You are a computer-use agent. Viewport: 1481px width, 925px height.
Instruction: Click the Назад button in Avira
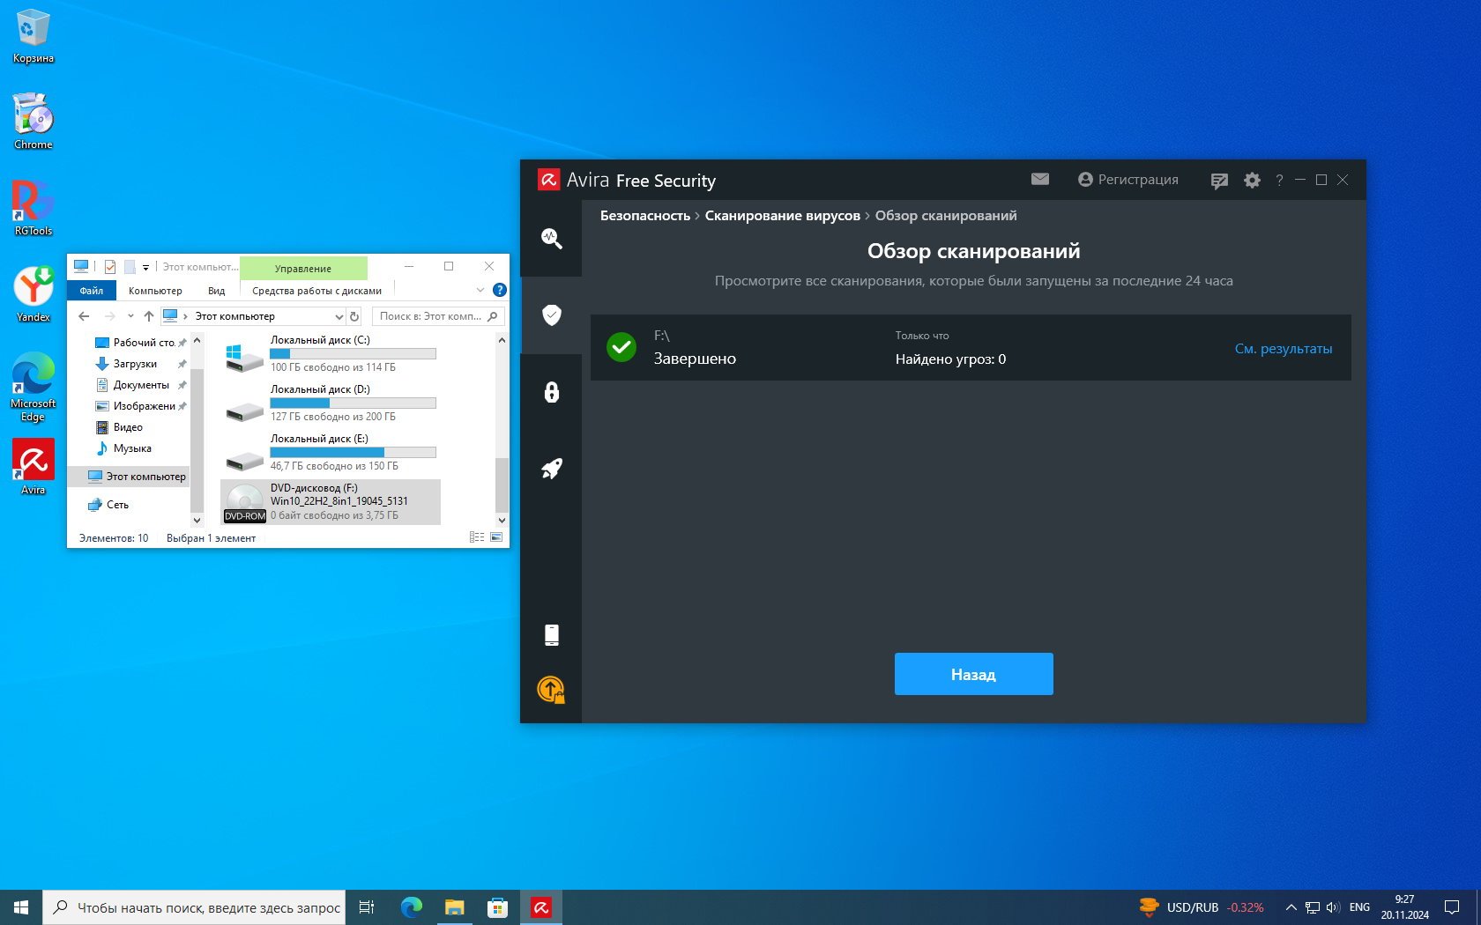coord(973,674)
